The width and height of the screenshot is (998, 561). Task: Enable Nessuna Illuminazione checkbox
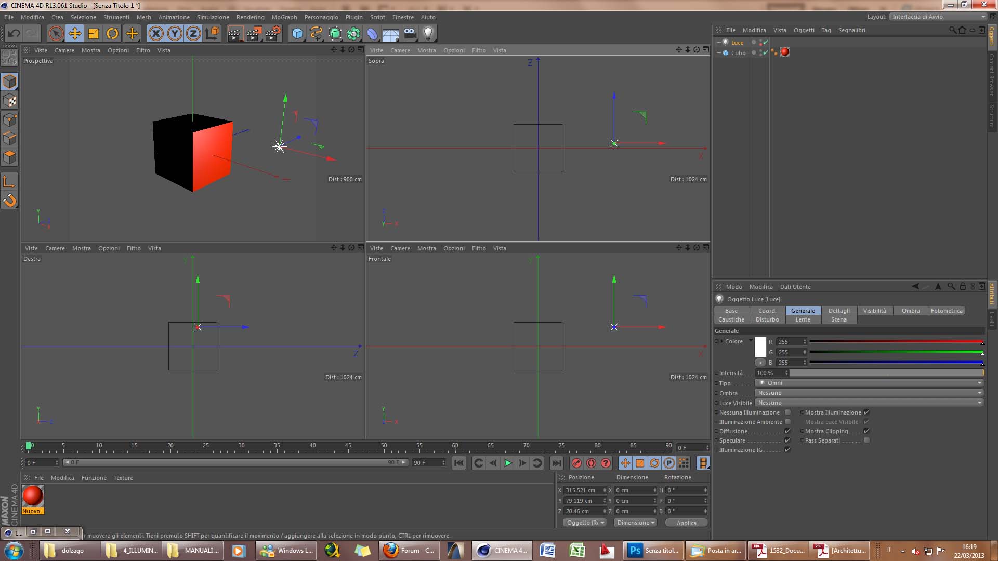[787, 412]
